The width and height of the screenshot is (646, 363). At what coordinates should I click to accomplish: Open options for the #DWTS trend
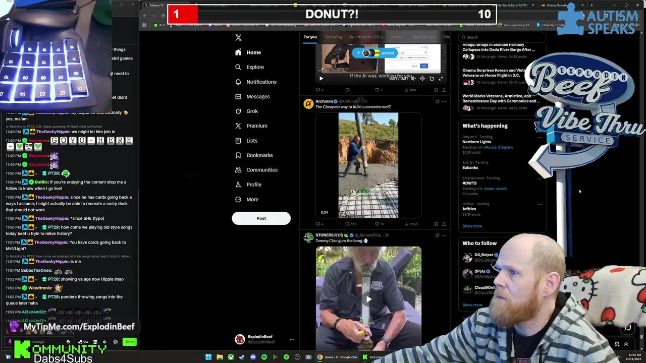point(540,178)
